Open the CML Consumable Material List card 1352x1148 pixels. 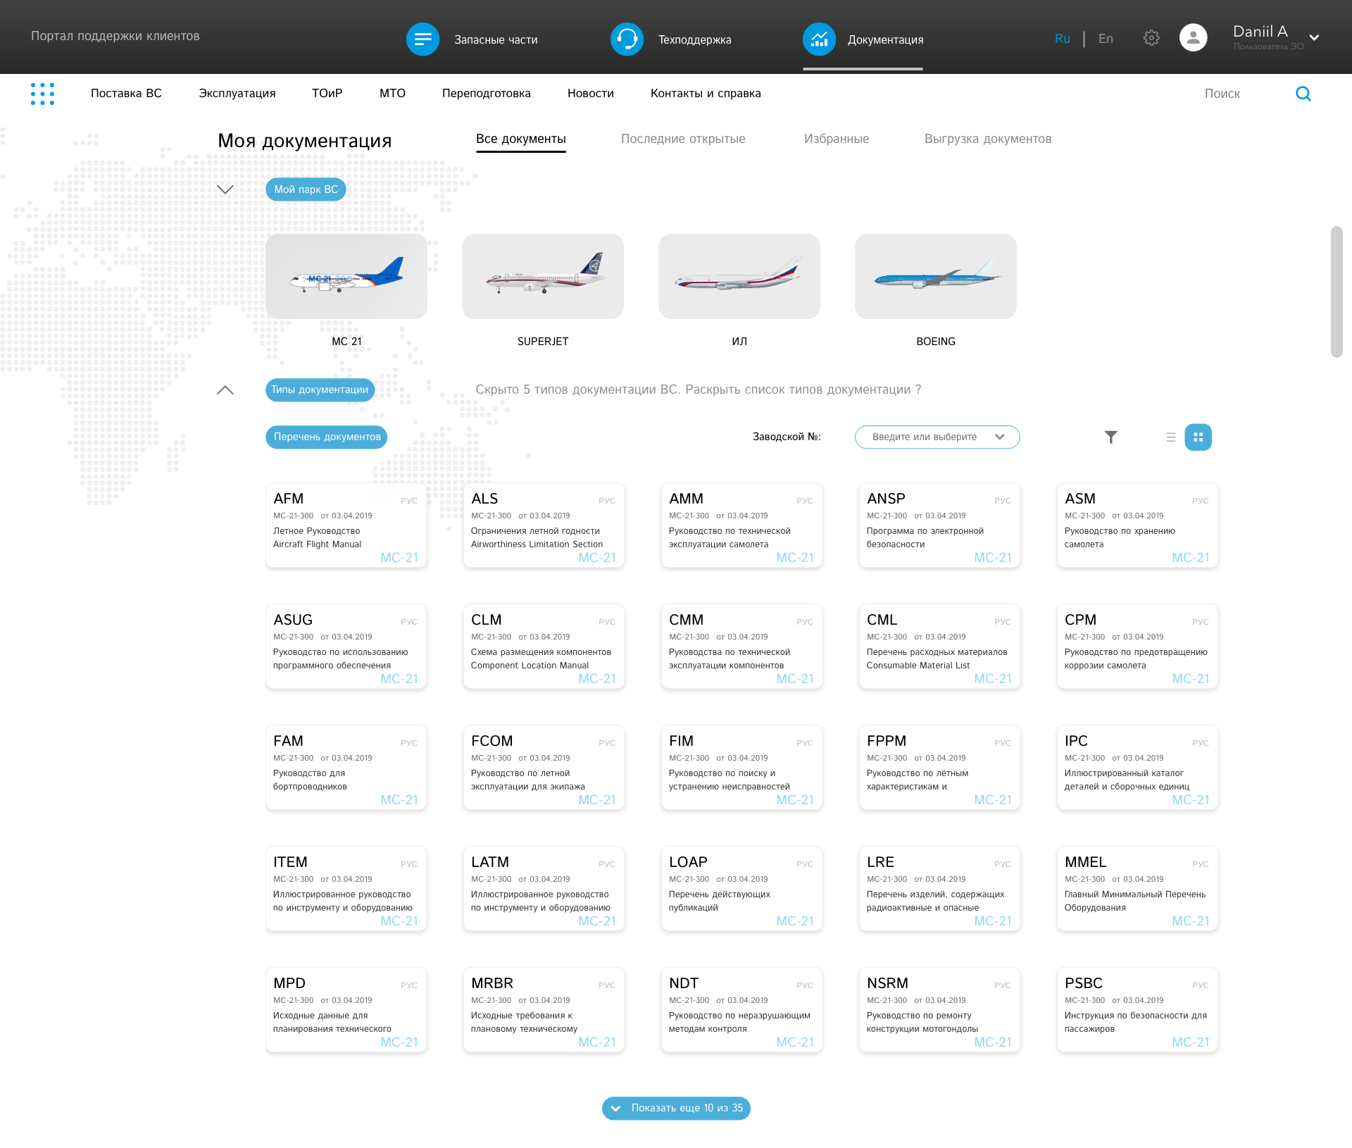tap(940, 647)
